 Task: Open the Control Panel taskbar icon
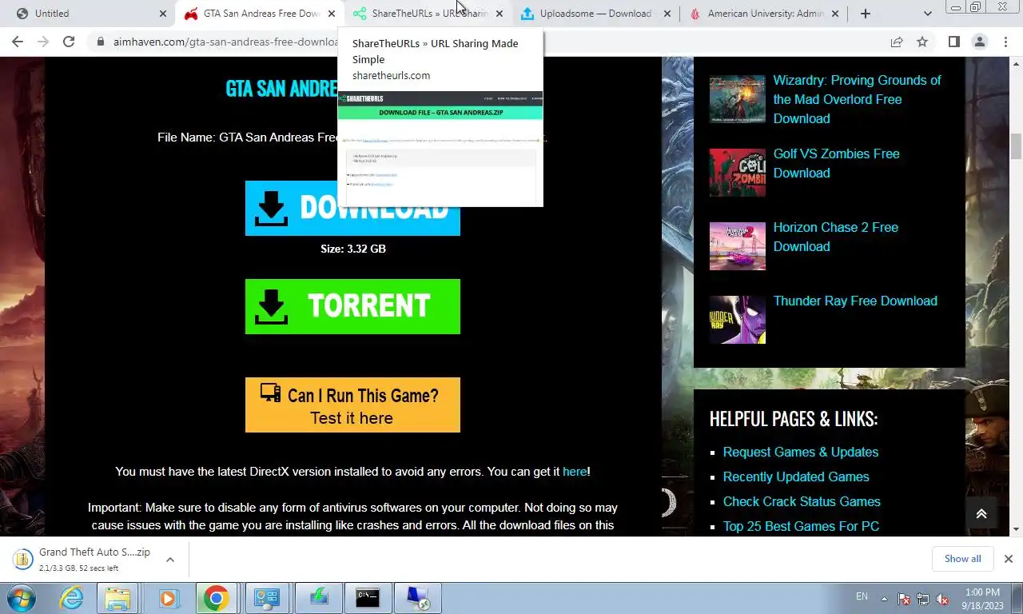click(266, 598)
